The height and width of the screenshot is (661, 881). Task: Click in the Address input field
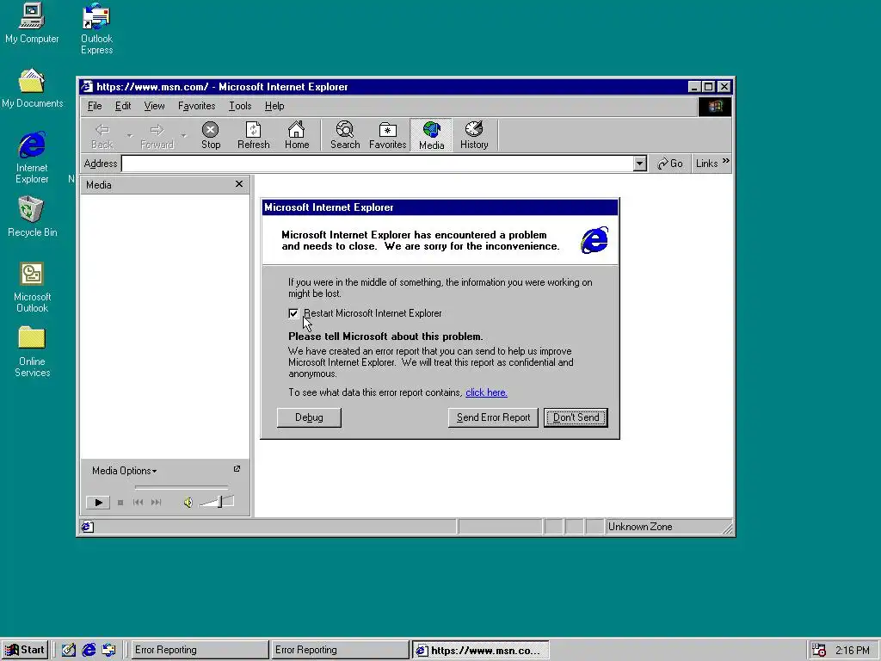click(x=378, y=164)
